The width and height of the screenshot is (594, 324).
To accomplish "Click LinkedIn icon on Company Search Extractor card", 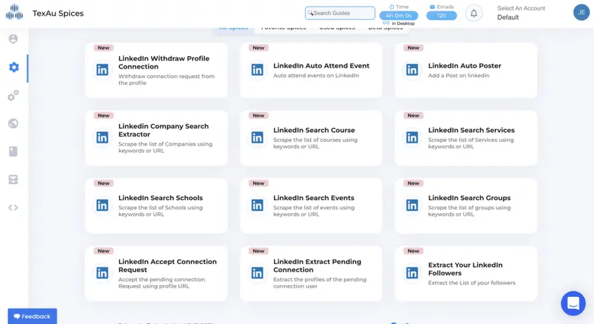I will [102, 137].
